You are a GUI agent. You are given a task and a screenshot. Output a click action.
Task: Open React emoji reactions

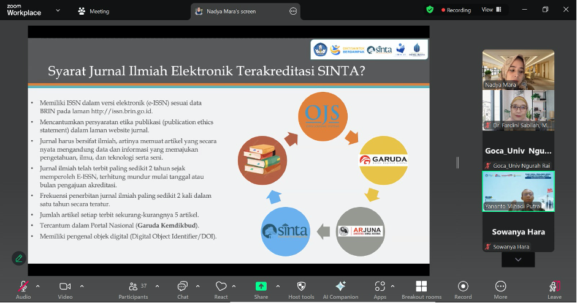(x=221, y=290)
